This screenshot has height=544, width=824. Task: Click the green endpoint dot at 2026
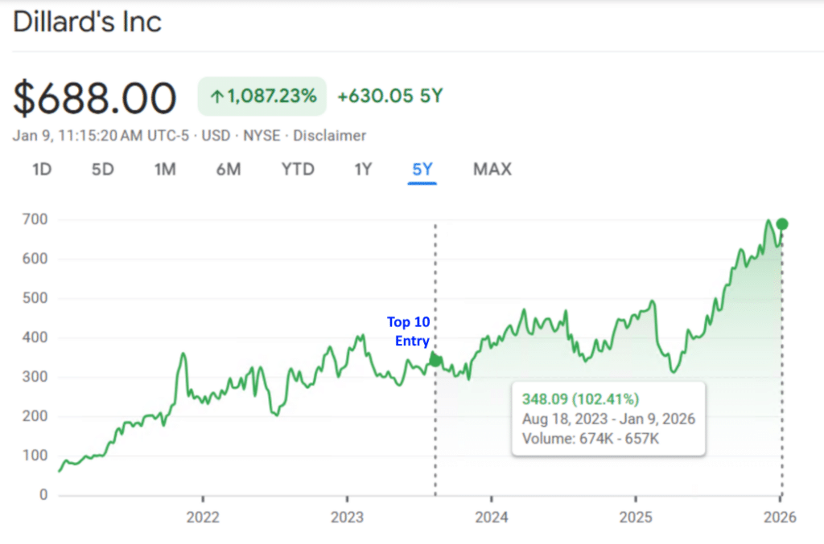coord(781,224)
